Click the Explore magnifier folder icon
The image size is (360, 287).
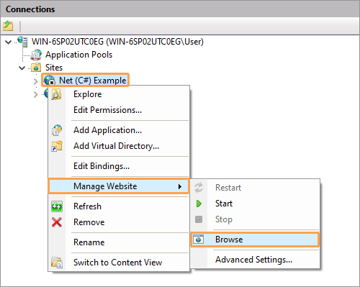pos(57,94)
